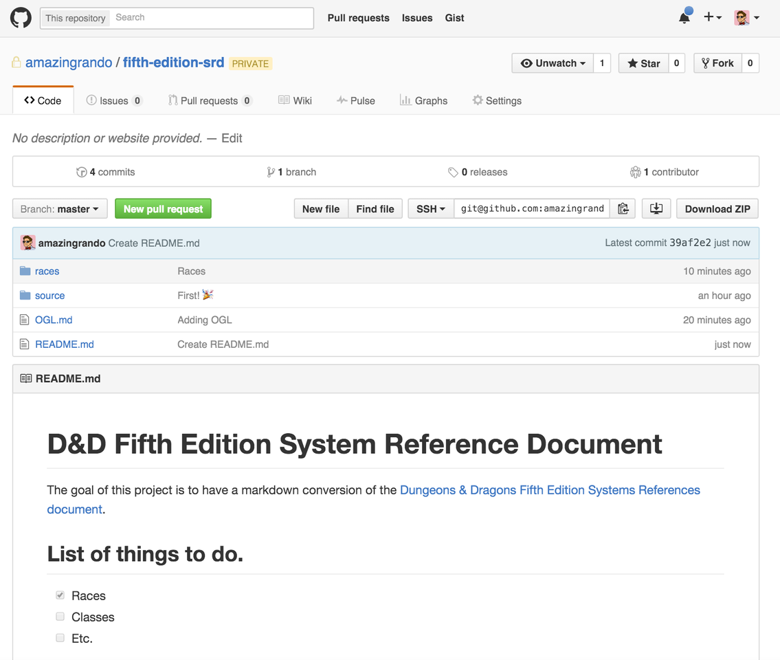Open the Branch: master selector
The width and height of the screenshot is (780, 660).
point(60,209)
